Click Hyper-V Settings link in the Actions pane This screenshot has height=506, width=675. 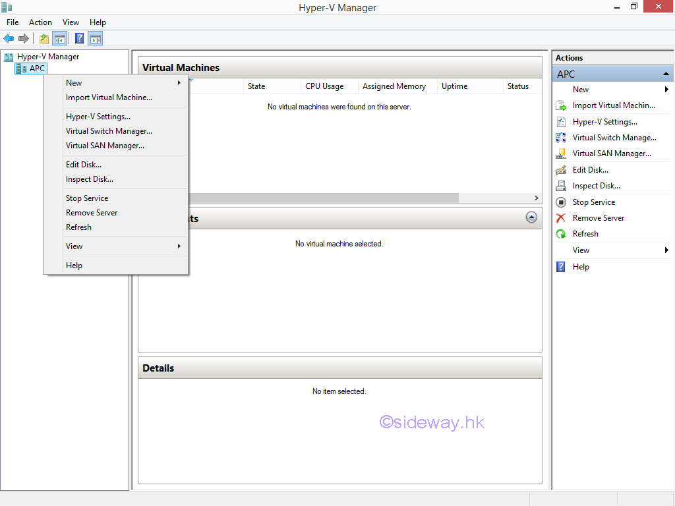604,122
